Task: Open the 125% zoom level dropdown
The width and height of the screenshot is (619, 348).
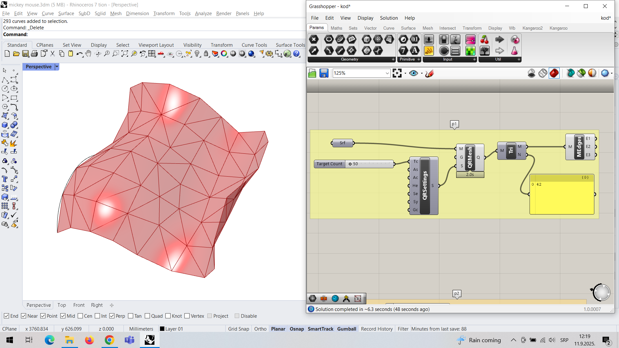Action: click(387, 73)
